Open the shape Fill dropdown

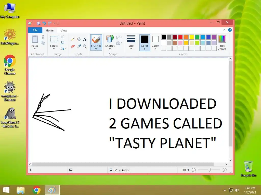(119, 43)
